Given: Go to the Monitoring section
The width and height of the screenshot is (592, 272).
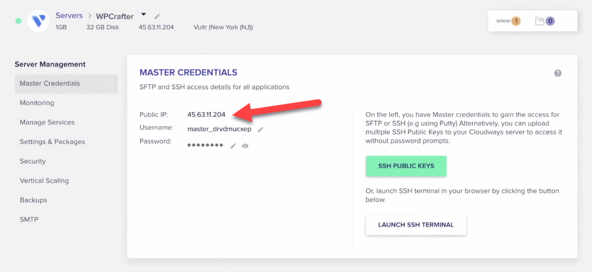Looking at the screenshot, I should (x=37, y=102).
